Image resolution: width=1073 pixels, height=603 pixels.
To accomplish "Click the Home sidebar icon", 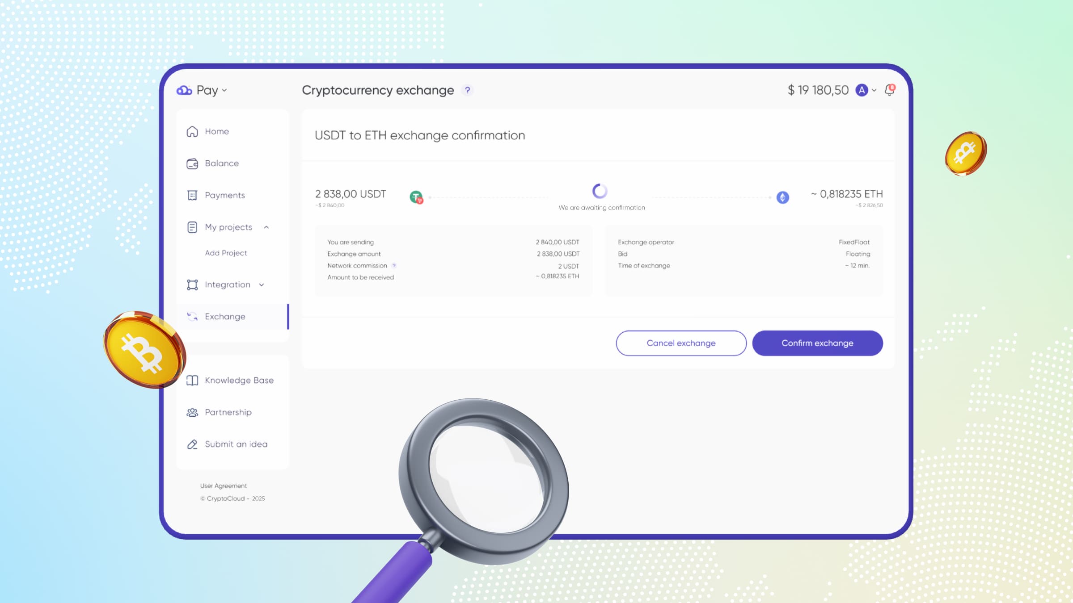I will [192, 130].
